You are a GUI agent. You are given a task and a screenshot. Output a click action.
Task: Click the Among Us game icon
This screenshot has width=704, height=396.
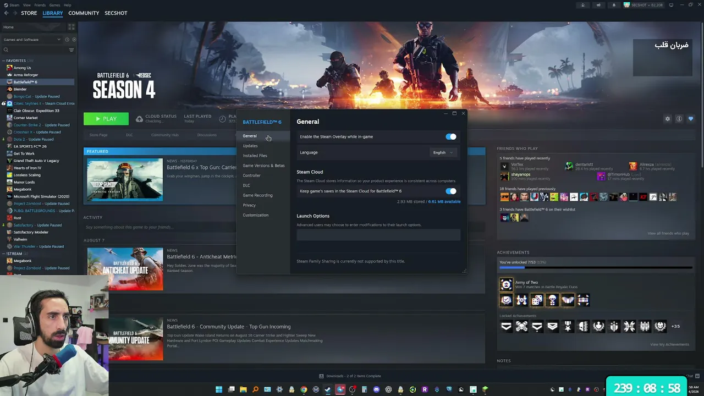[9, 68]
